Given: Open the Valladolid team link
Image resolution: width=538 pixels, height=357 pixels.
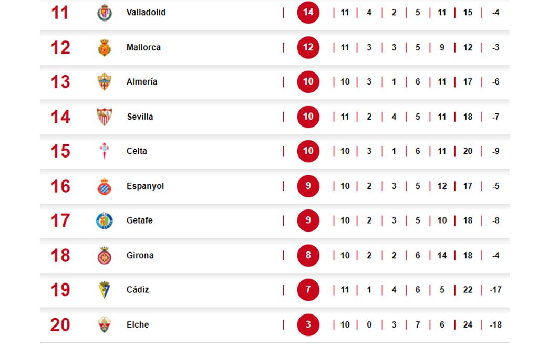Looking at the screenshot, I should pyautogui.click(x=146, y=13).
